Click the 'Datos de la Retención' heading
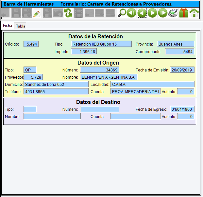 (x=95, y=36)
